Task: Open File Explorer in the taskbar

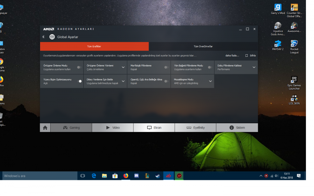Action: (x=104, y=176)
